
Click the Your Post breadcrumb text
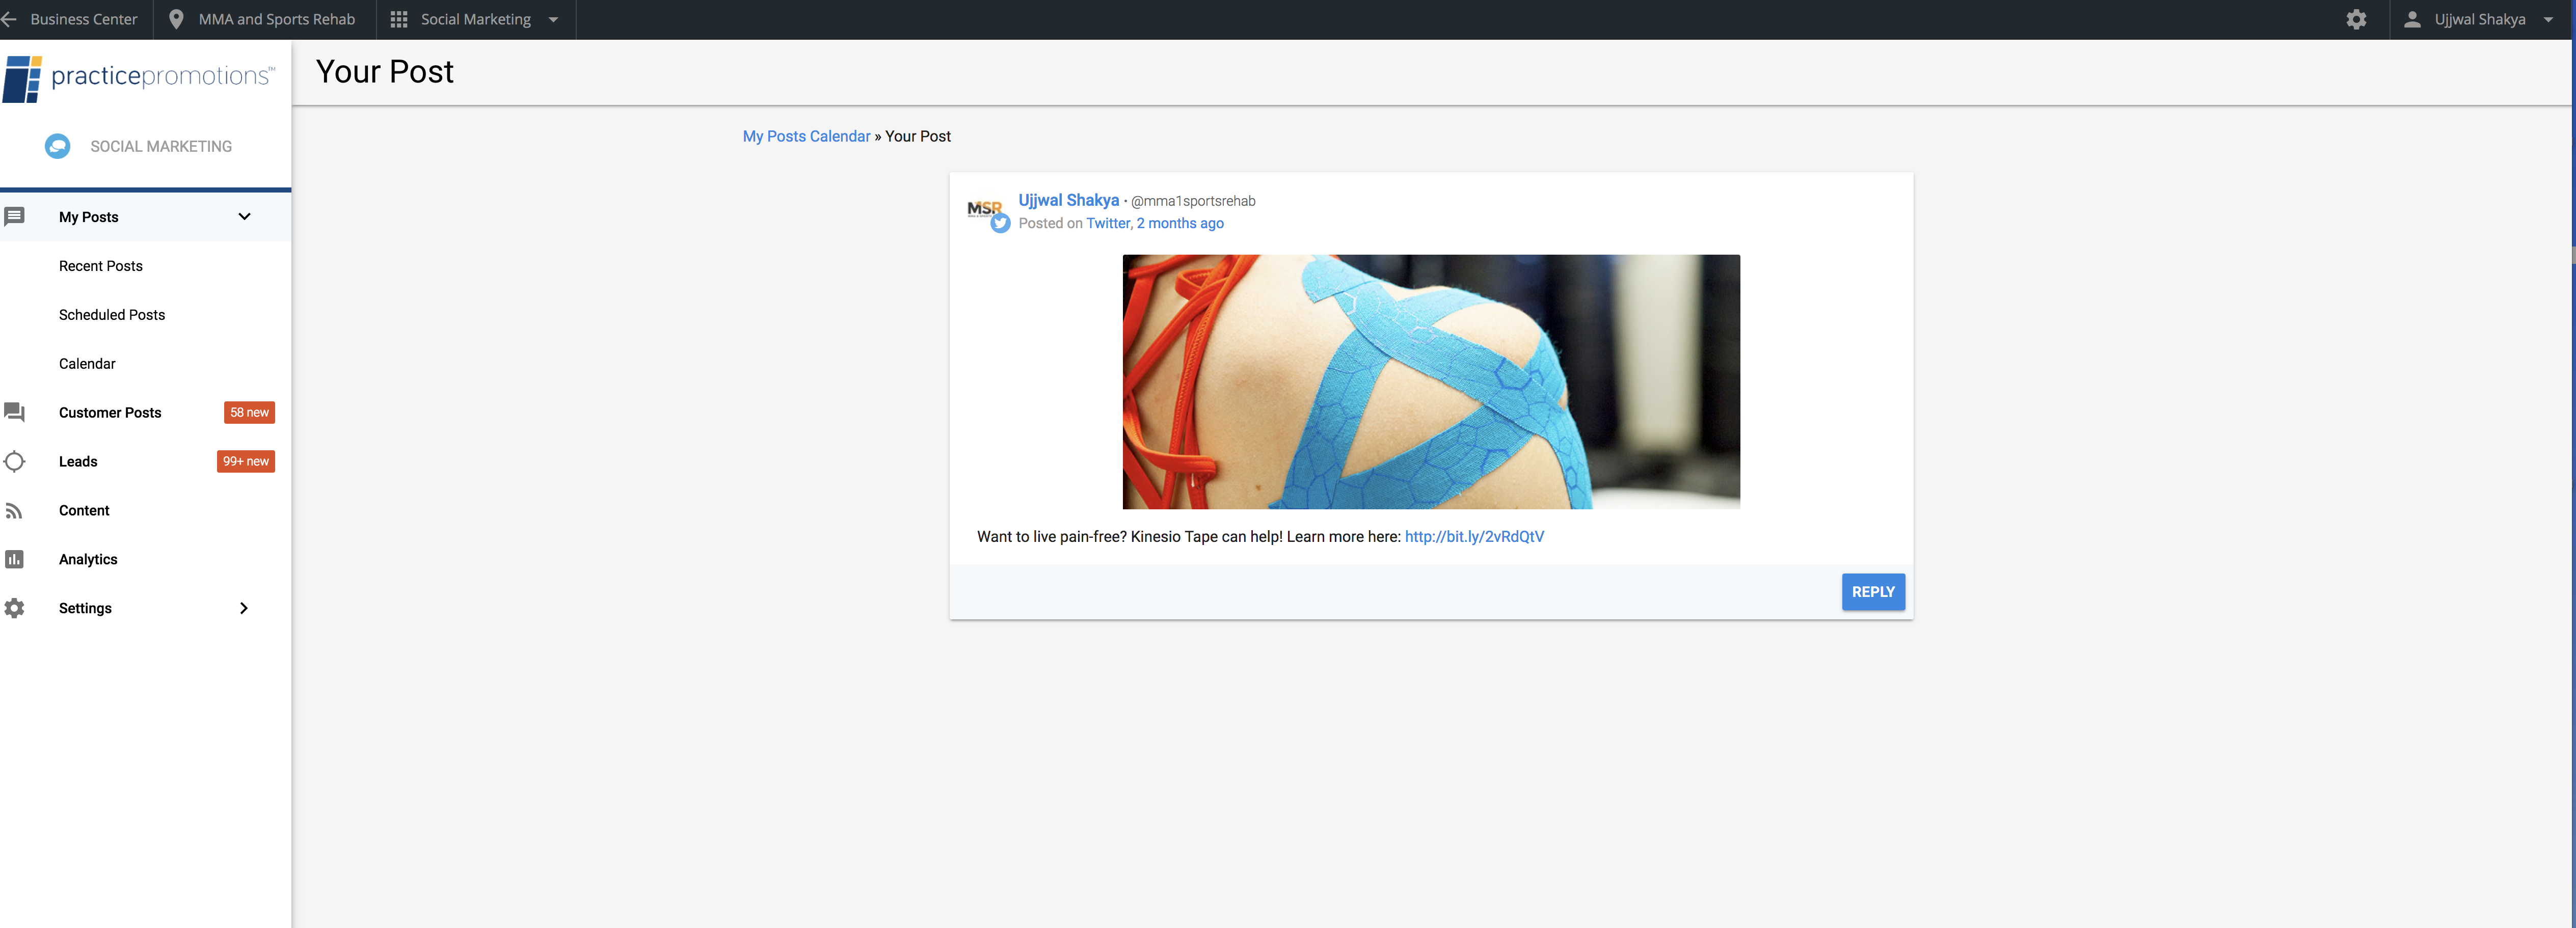[918, 136]
